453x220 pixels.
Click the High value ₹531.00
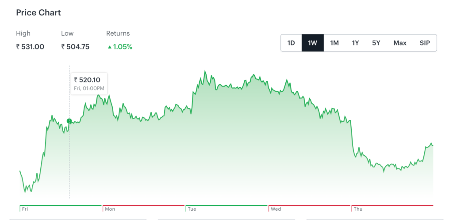click(30, 47)
